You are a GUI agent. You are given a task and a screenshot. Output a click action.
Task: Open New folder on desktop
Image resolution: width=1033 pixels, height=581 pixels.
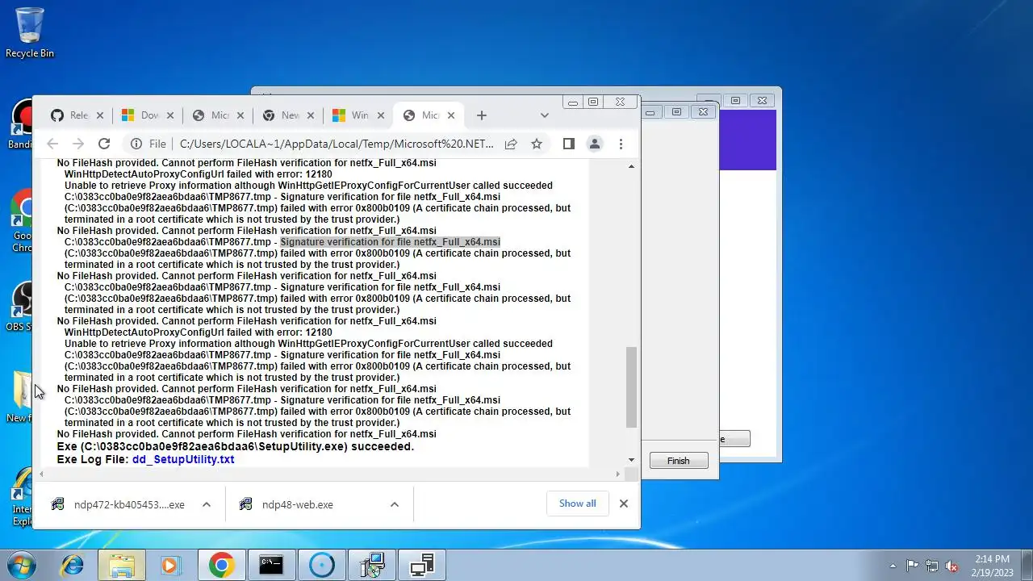pyautogui.click(x=21, y=398)
